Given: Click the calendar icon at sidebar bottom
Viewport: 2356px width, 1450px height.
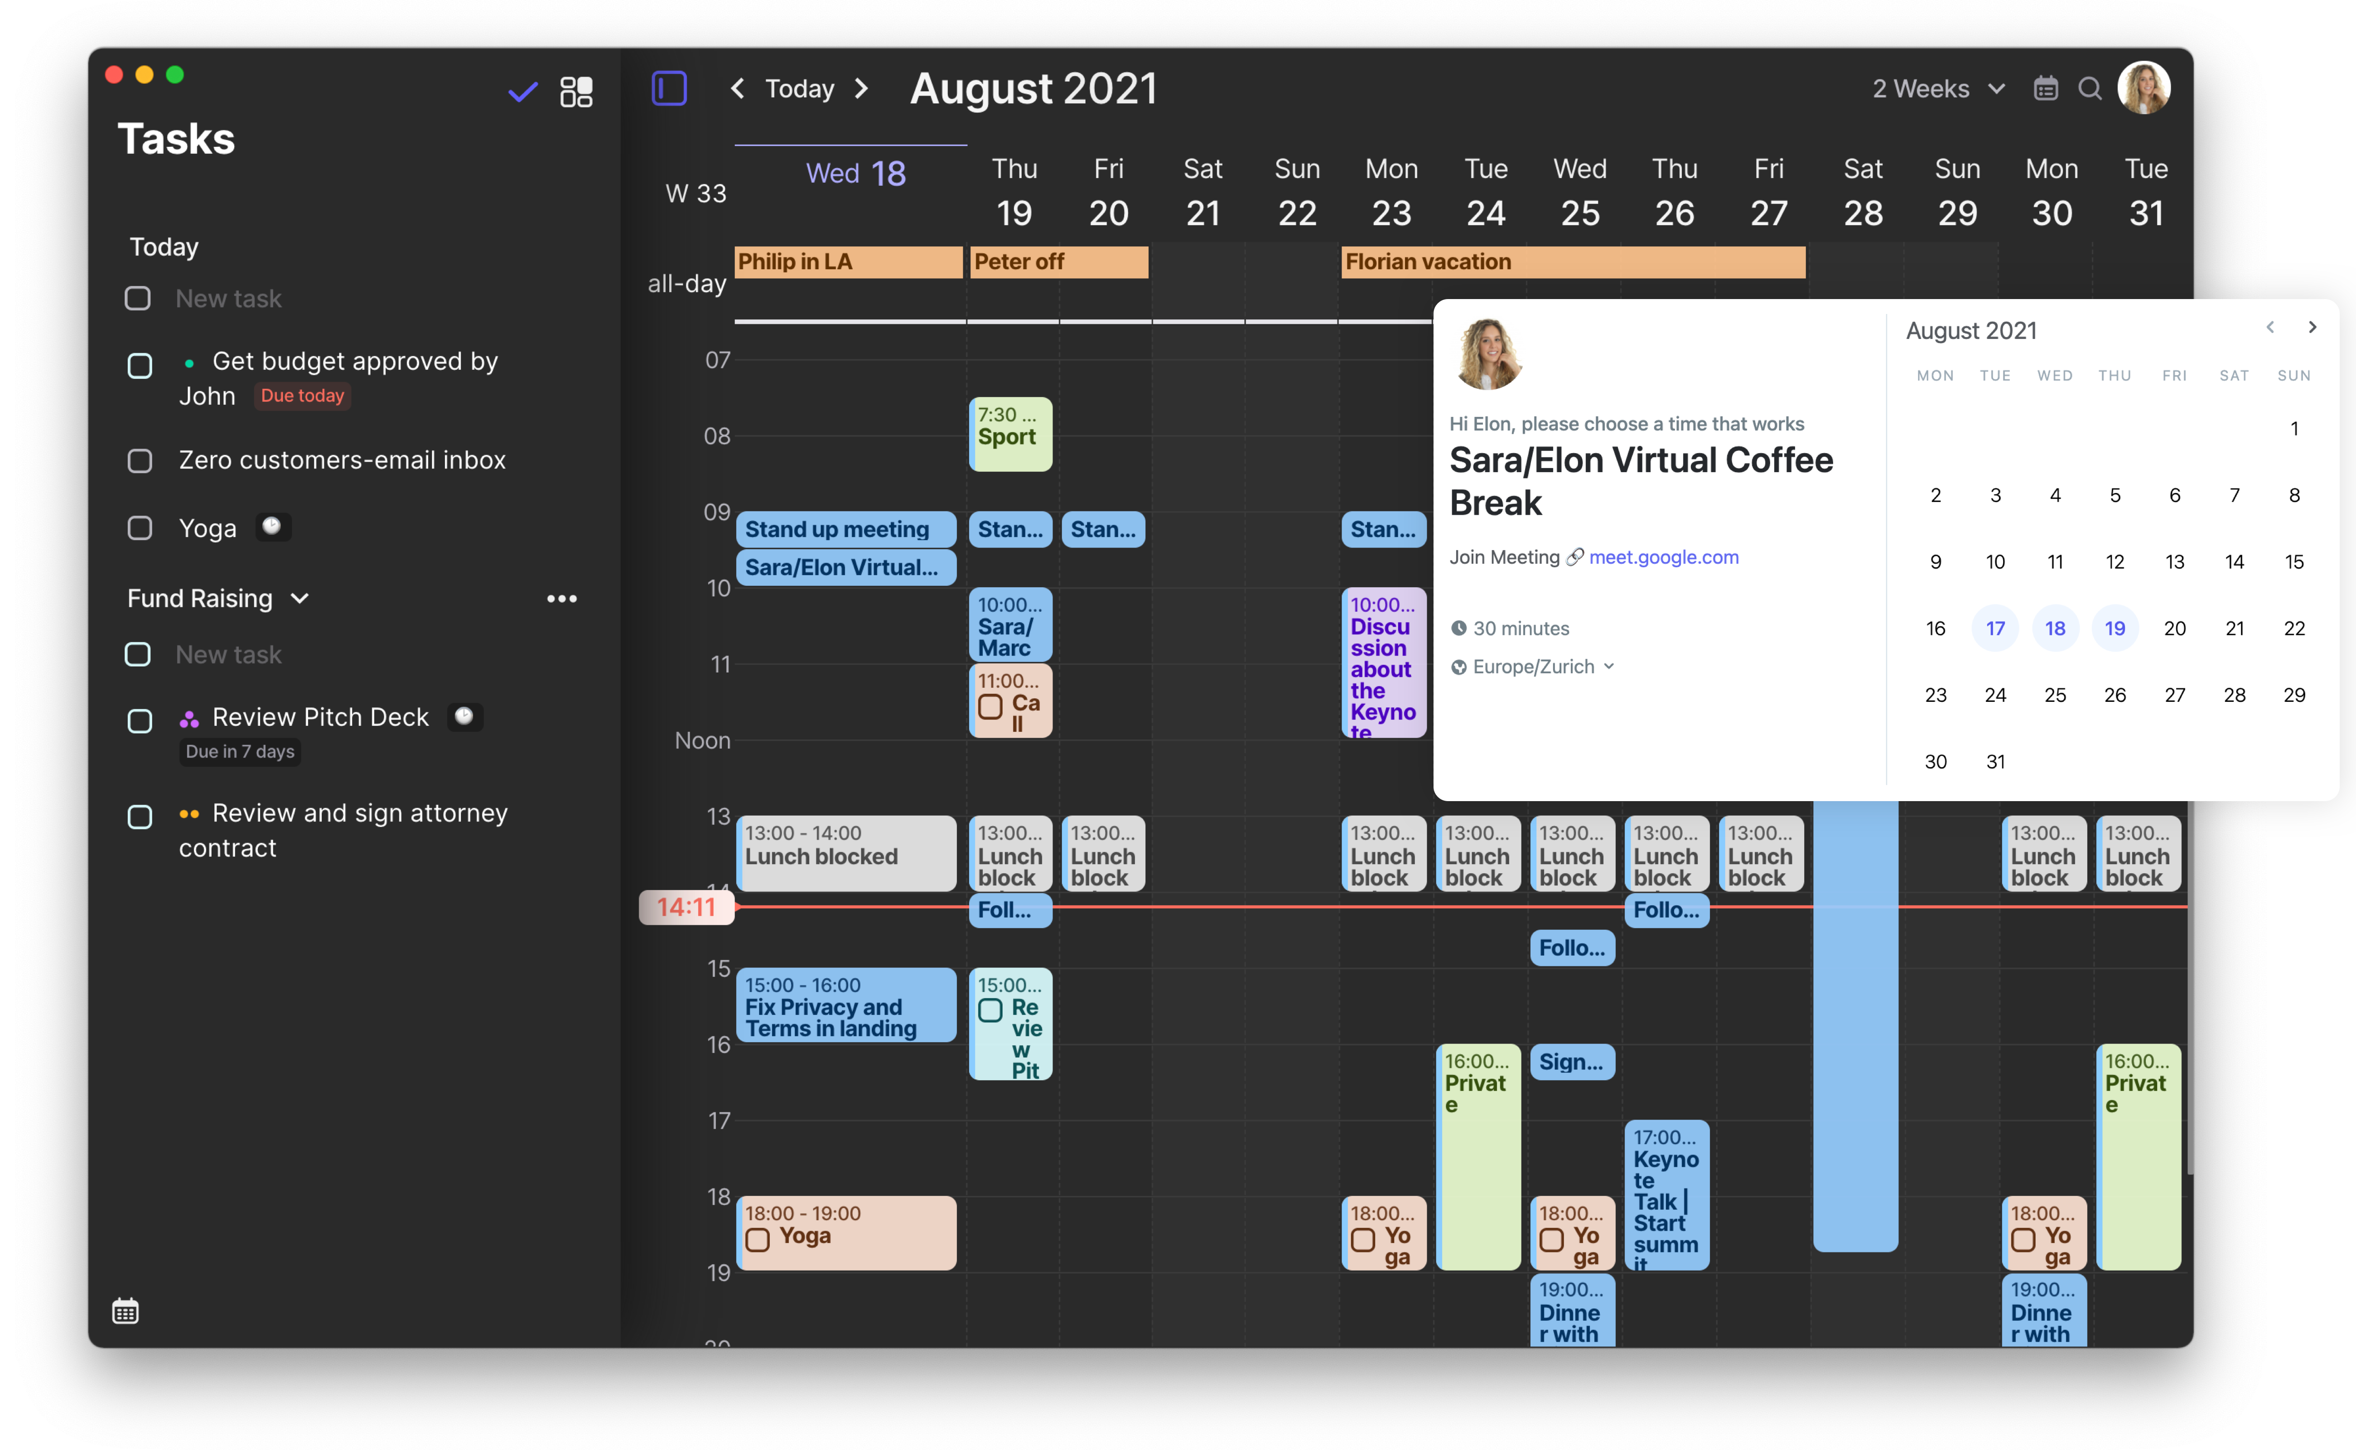Looking at the screenshot, I should click(126, 1310).
